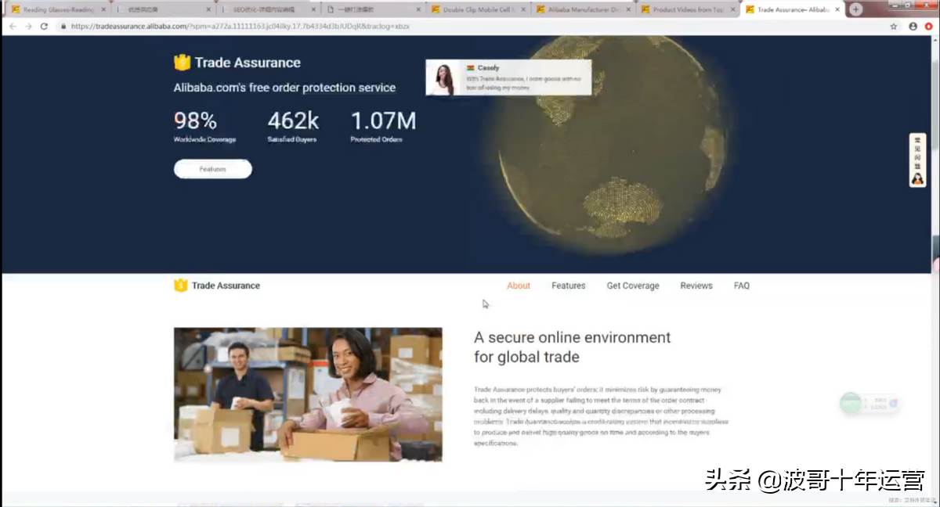The image size is (940, 507).
Task: Open the Reviews navigation link
Action: point(696,286)
